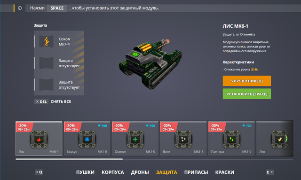This screenshot has width=301, height=180.
Task: Go to previous section with Q arrow
Action: coord(39,172)
